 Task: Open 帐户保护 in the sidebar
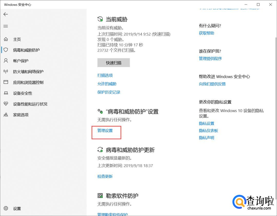tap(21, 61)
